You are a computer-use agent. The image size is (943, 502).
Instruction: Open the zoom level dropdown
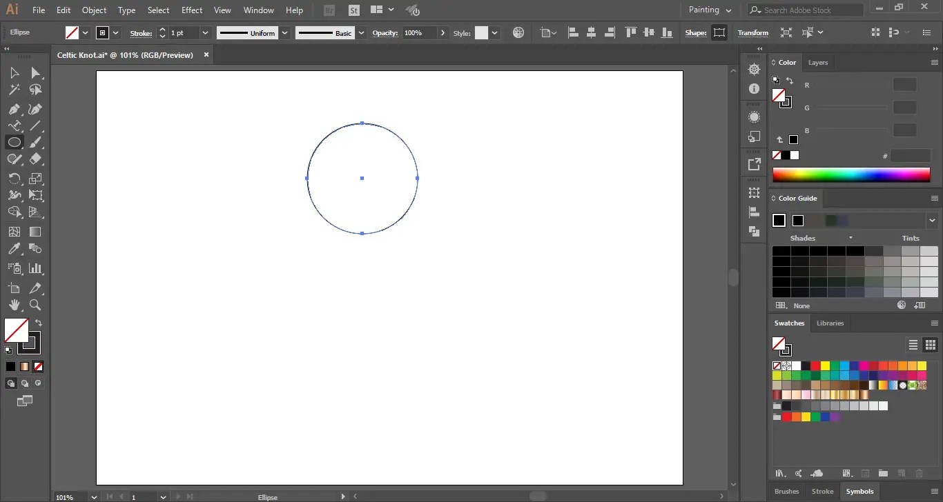coord(94,496)
